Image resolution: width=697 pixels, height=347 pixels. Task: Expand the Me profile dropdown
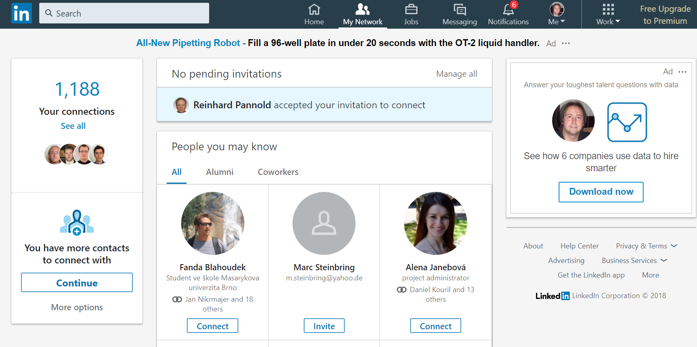pos(557,14)
